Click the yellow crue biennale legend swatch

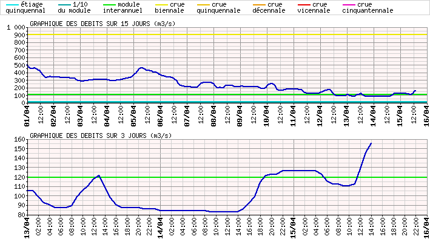[x=161, y=5]
